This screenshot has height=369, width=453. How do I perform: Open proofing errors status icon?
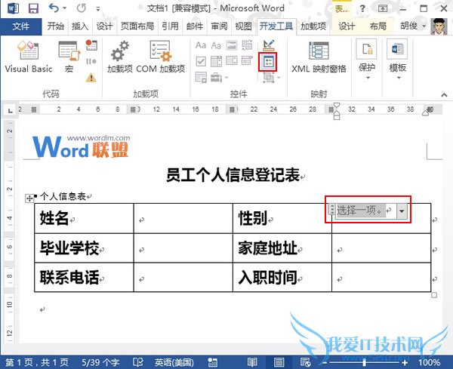(x=138, y=362)
